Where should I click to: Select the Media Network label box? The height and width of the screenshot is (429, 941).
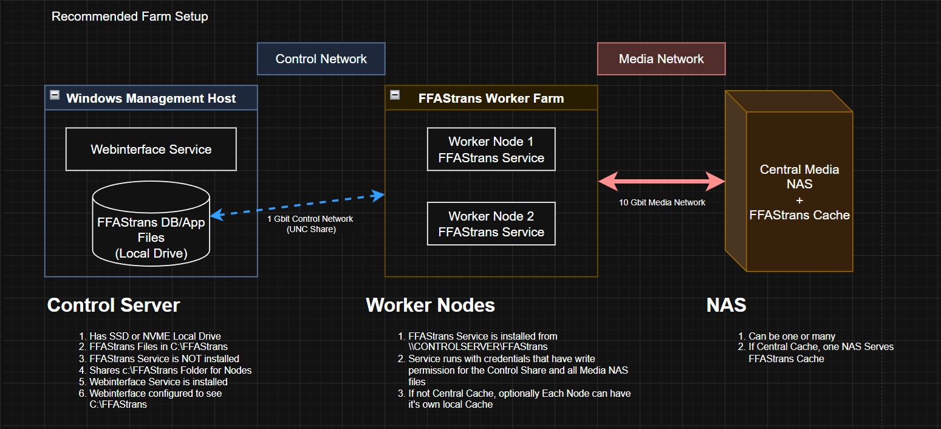point(661,59)
